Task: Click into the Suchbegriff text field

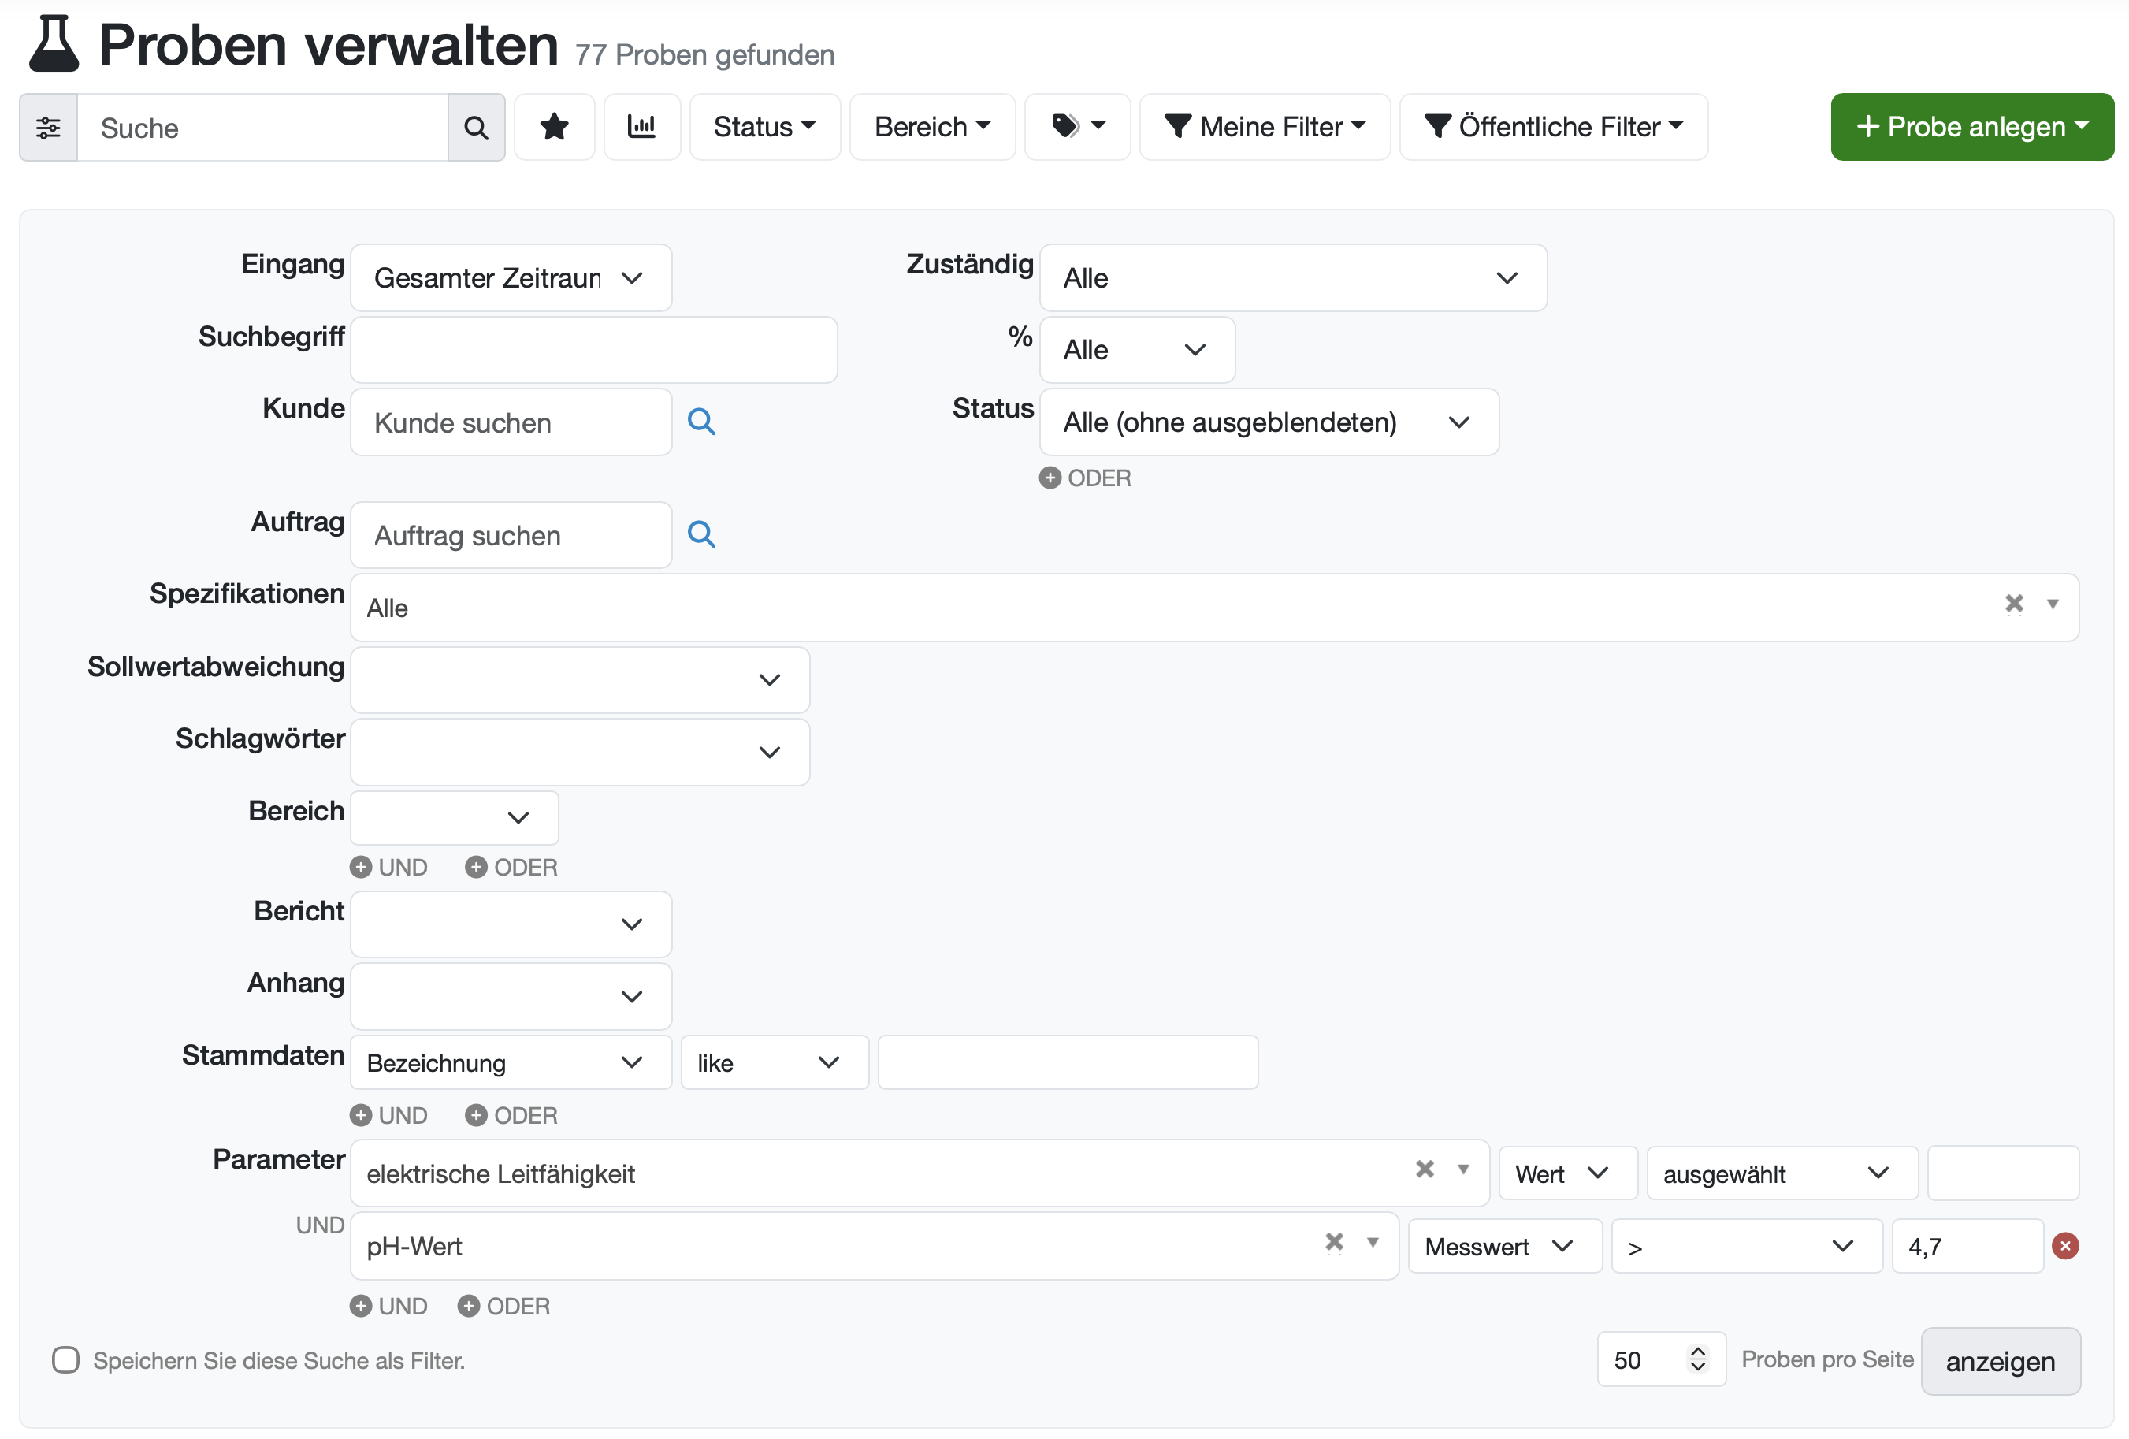Action: pos(593,350)
